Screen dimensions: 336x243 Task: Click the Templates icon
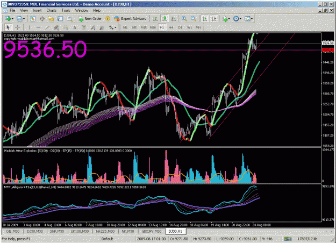click(247, 19)
